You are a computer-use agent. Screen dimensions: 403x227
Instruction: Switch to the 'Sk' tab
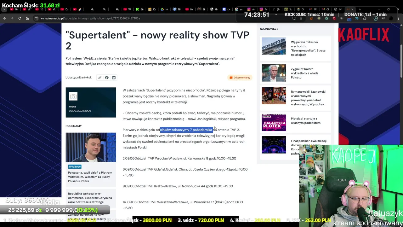coord(201,9)
